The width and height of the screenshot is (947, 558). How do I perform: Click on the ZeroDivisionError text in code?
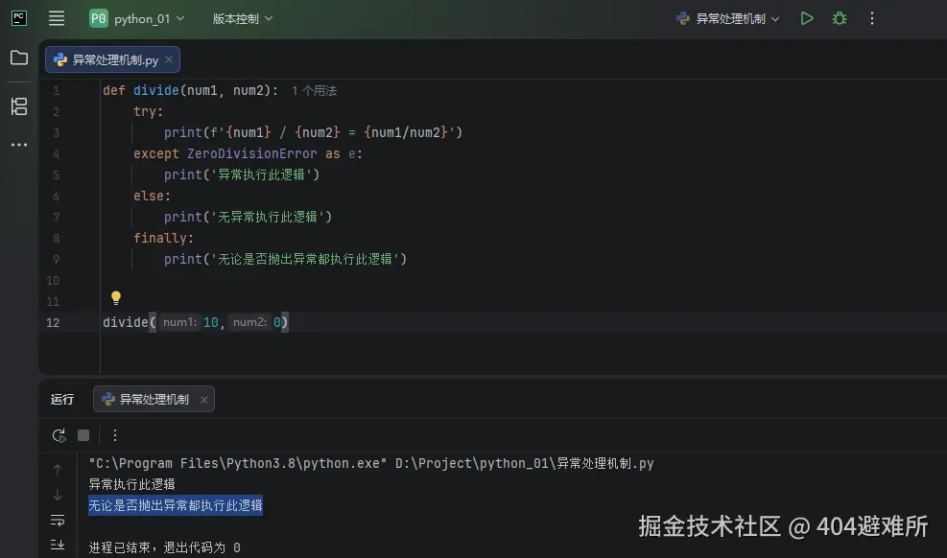coord(251,153)
